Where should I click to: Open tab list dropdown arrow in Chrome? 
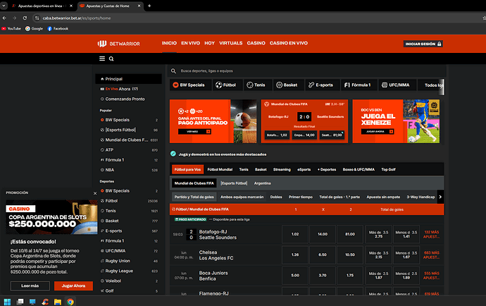click(x=4, y=6)
